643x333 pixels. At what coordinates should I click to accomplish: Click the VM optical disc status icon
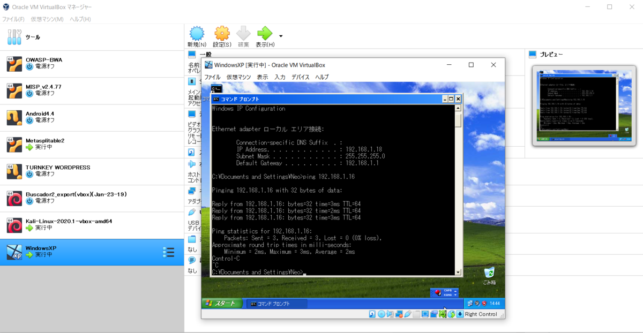click(382, 314)
